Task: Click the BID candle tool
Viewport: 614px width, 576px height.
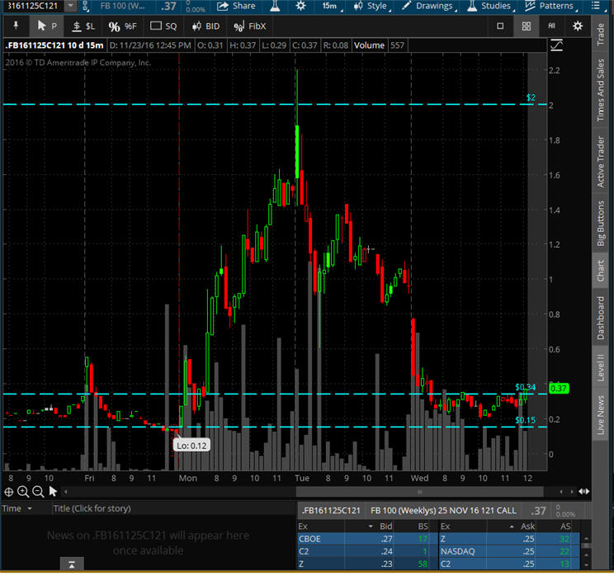Action: (x=205, y=26)
